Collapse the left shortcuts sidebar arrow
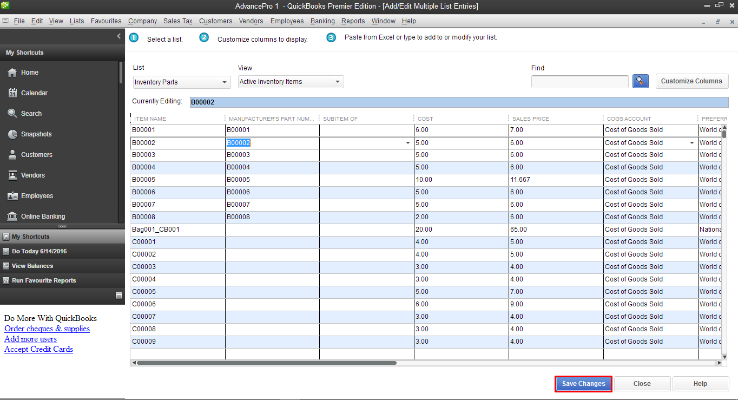This screenshot has height=400, width=738. pyautogui.click(x=119, y=36)
